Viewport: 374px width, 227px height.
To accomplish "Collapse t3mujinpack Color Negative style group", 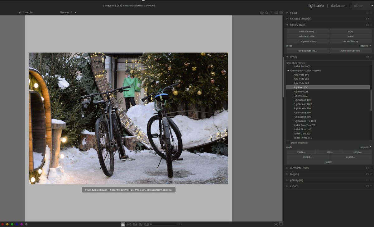I will (x=288, y=70).
